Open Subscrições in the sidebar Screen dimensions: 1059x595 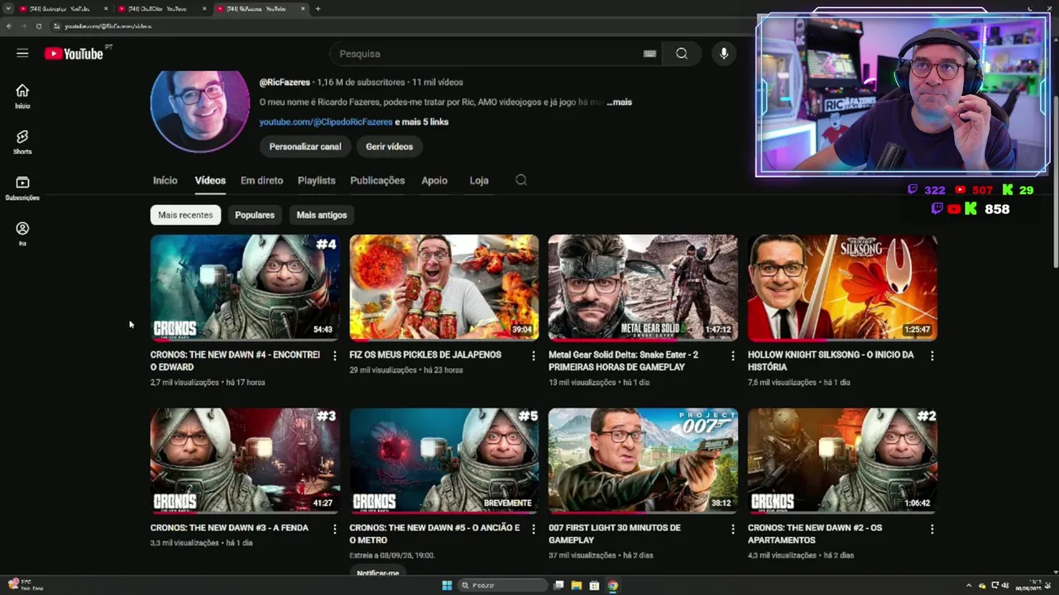click(x=22, y=188)
